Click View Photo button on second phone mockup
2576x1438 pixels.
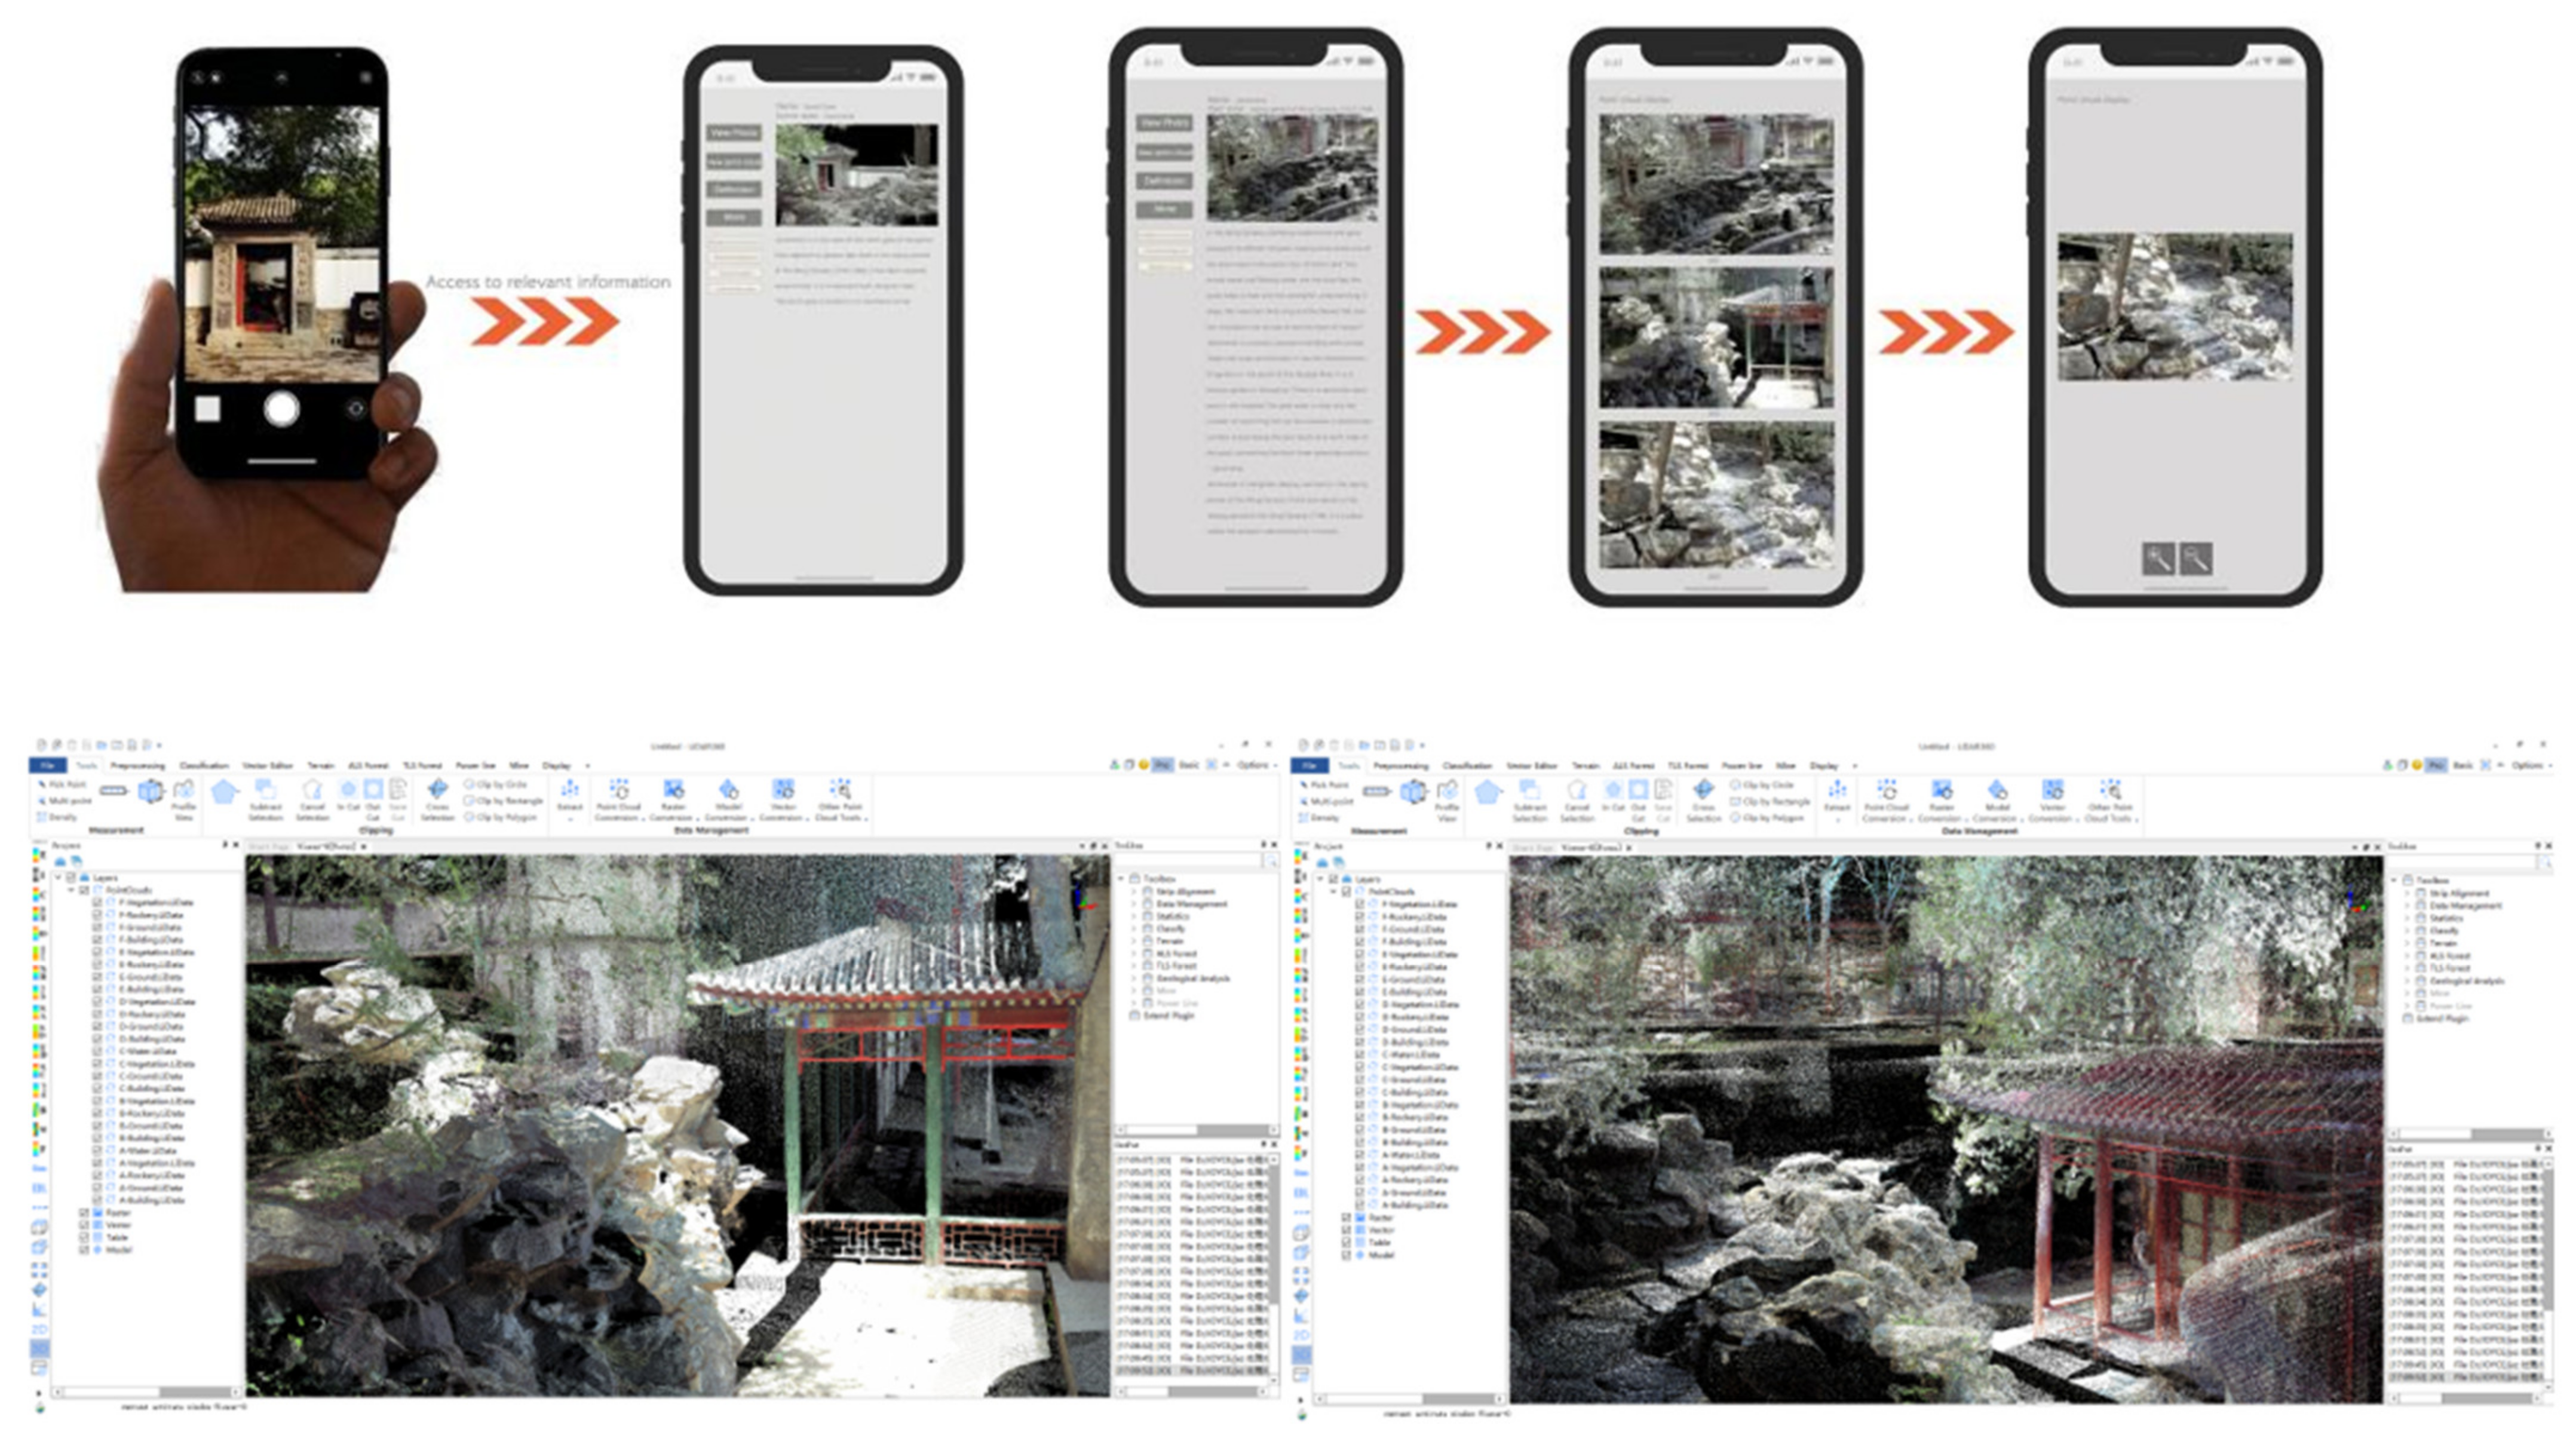pyautogui.click(x=734, y=133)
